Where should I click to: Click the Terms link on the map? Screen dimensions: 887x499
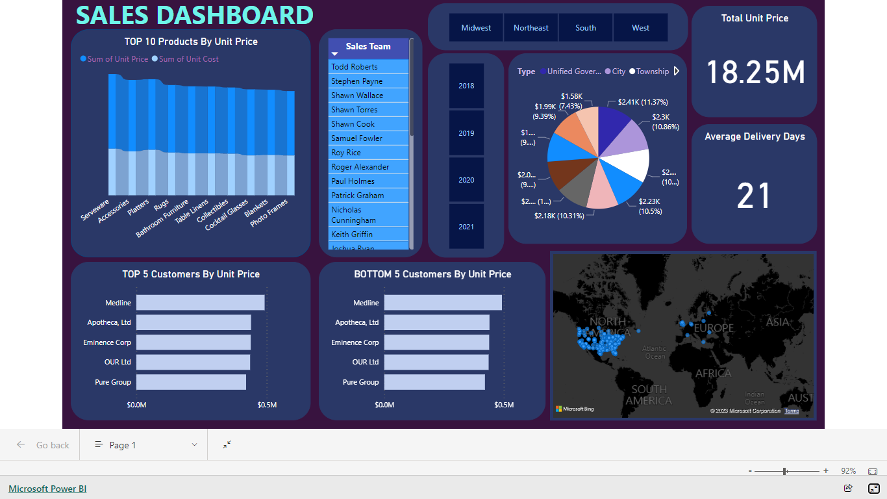tap(792, 411)
